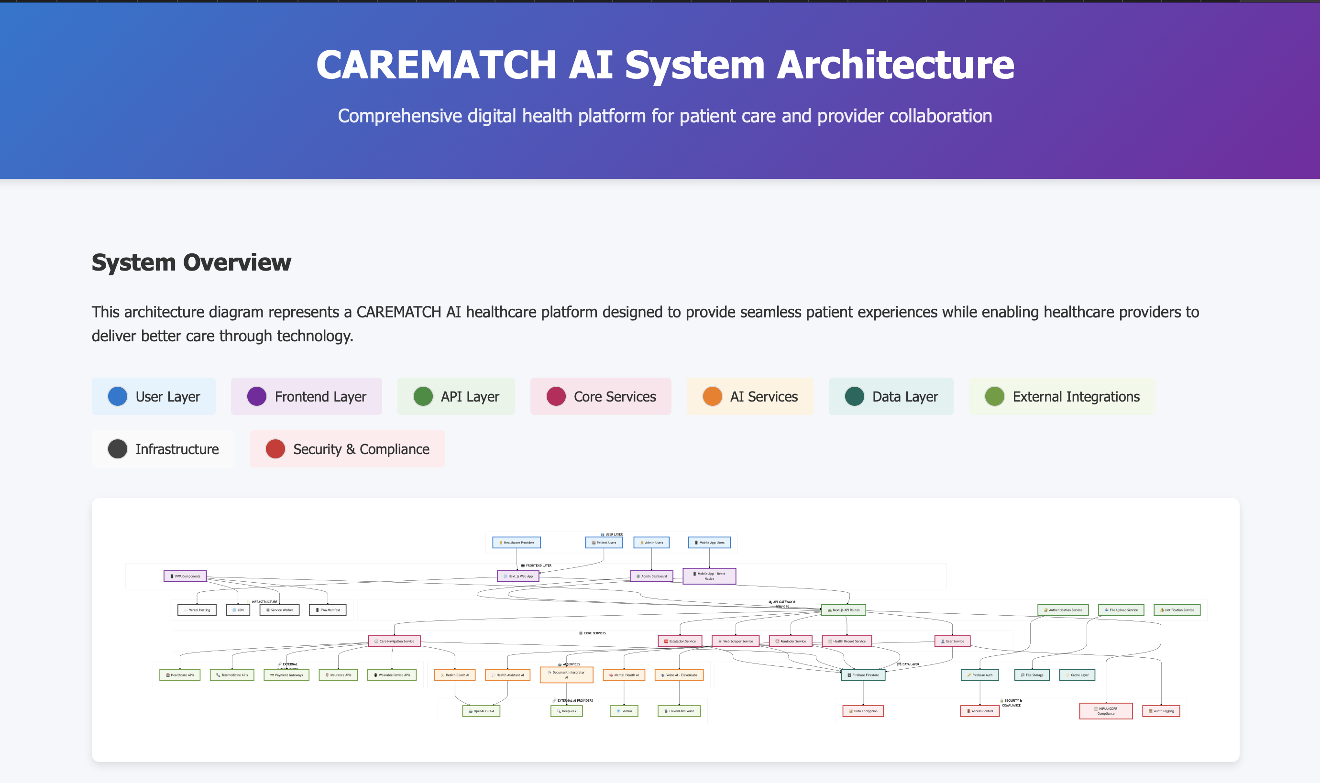Click the Healthcare Providers node
Screen dimensions: 1320x783
pos(516,543)
